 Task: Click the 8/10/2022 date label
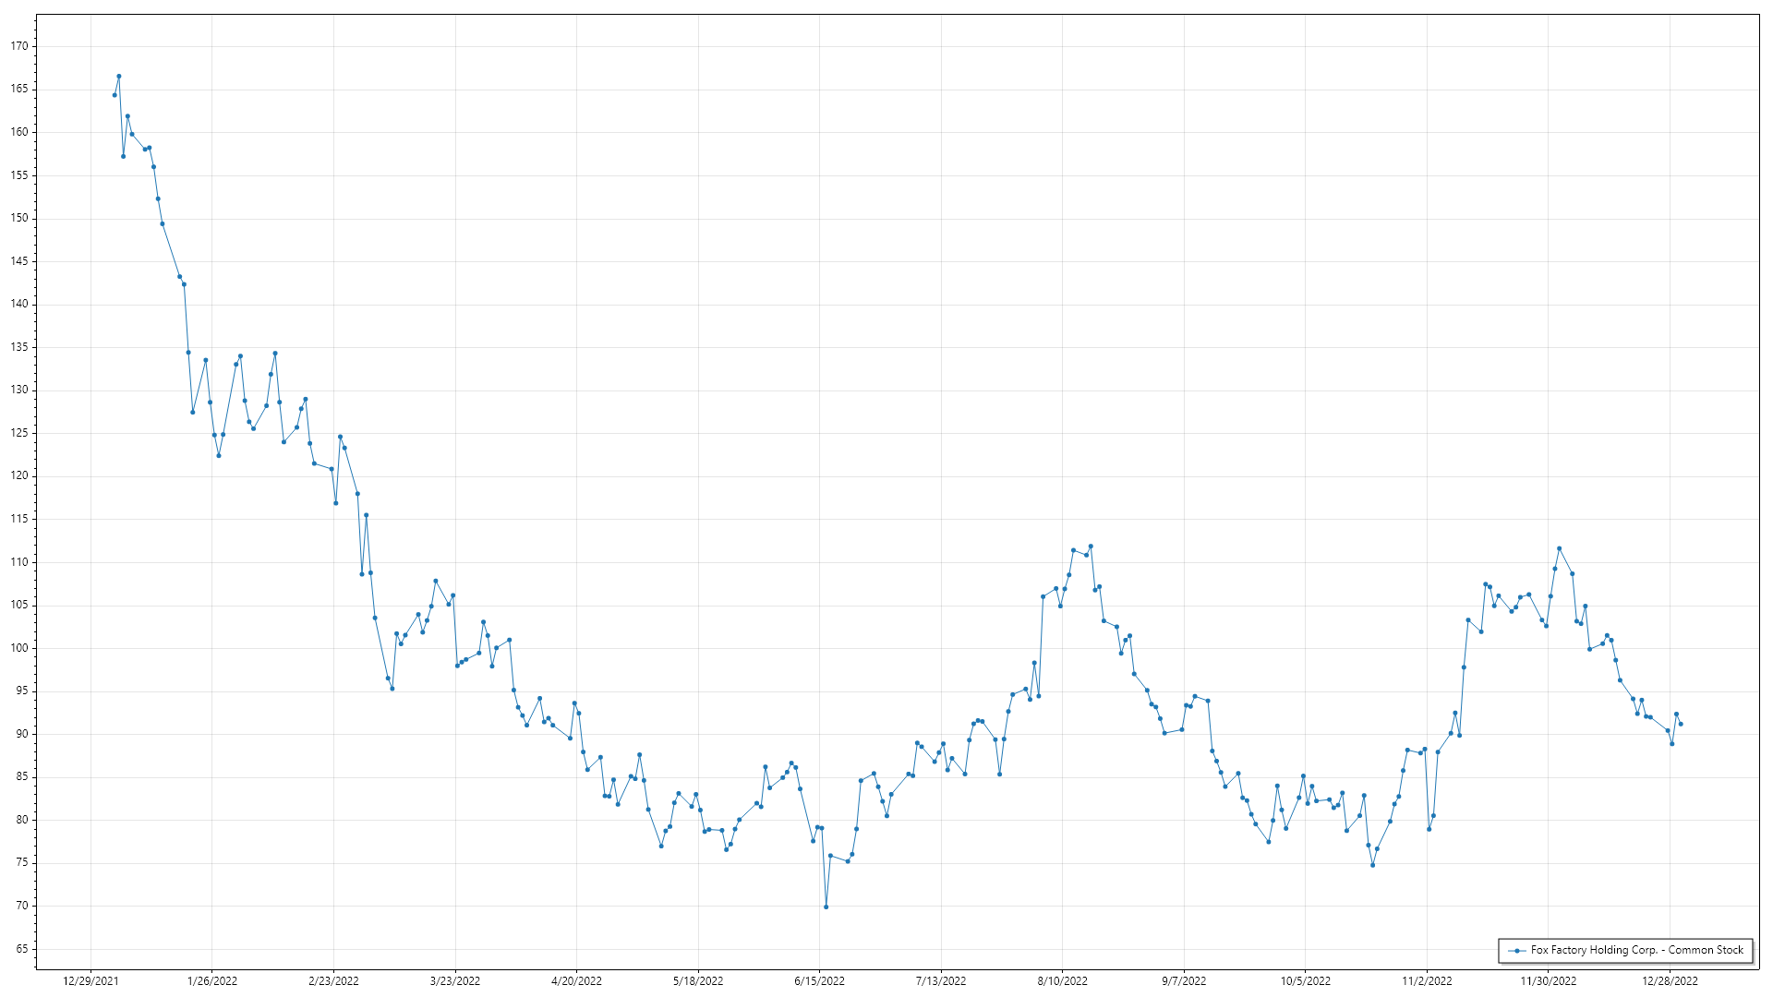tap(1062, 981)
